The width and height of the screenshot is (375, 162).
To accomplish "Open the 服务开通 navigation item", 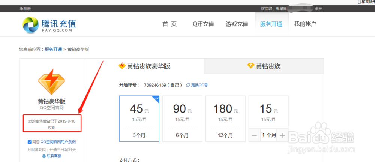I will pos(271,24).
